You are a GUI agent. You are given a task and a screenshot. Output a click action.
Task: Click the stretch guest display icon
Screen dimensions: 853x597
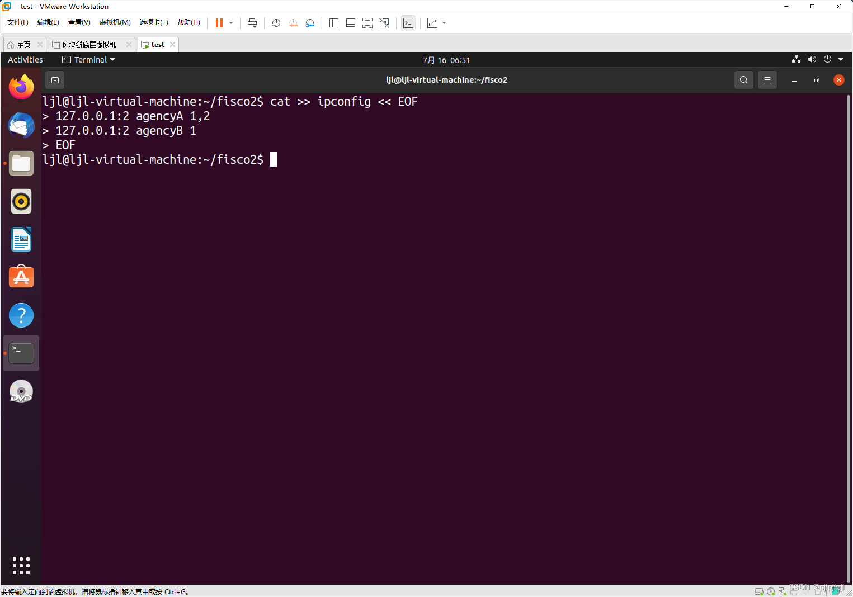pyautogui.click(x=432, y=23)
